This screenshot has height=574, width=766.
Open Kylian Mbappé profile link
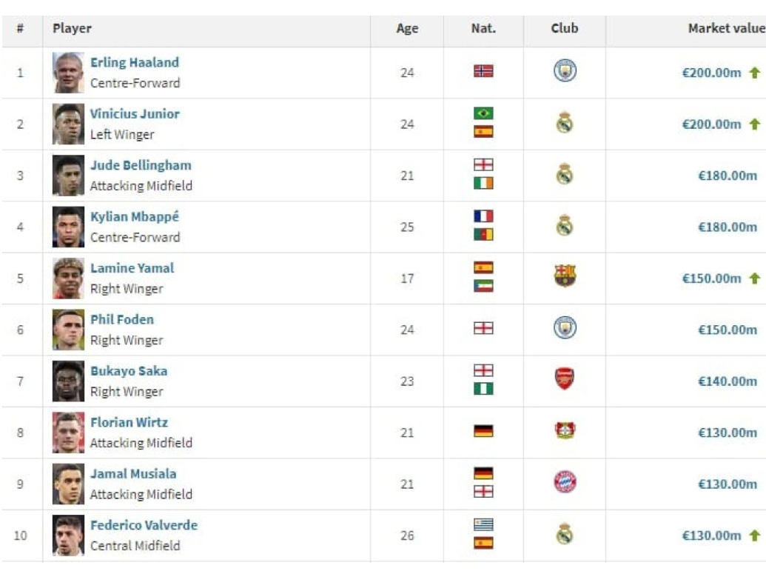pyautogui.click(x=135, y=216)
